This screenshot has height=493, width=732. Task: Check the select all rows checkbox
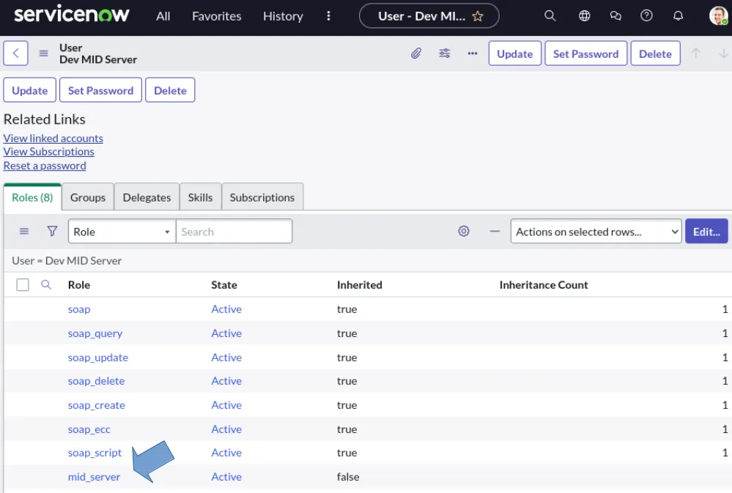[x=23, y=285]
